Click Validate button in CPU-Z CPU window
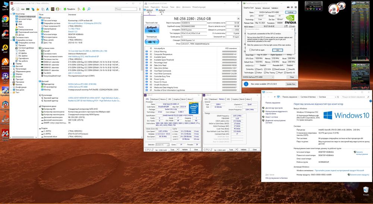The height and width of the screenshot is (204, 373). 185,150
